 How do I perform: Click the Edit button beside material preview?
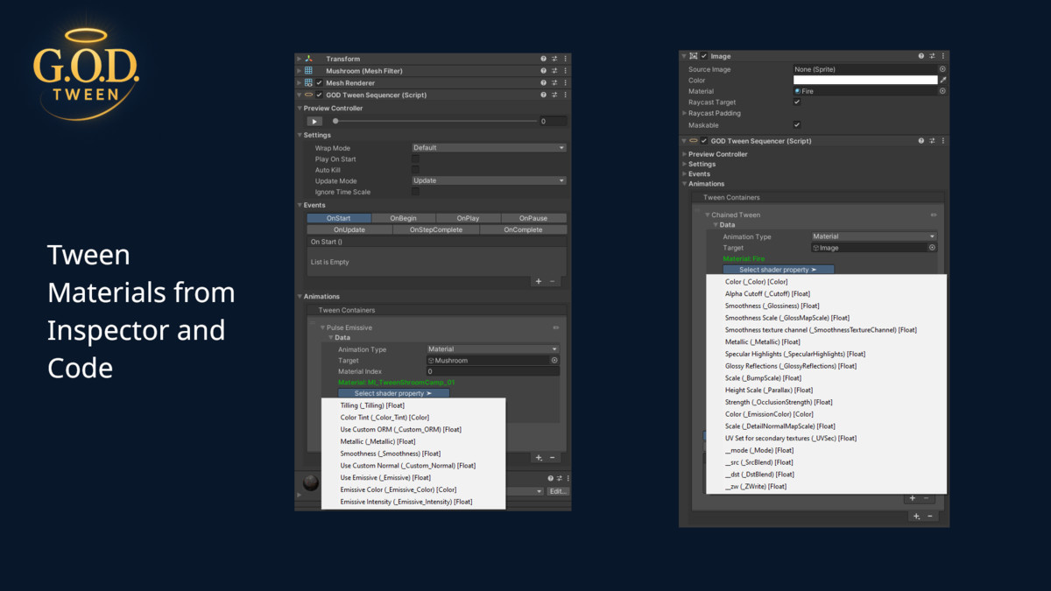tap(558, 491)
